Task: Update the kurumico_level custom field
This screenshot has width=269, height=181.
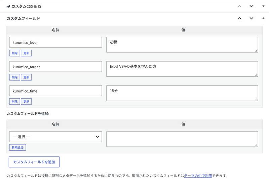Action: click(26, 53)
